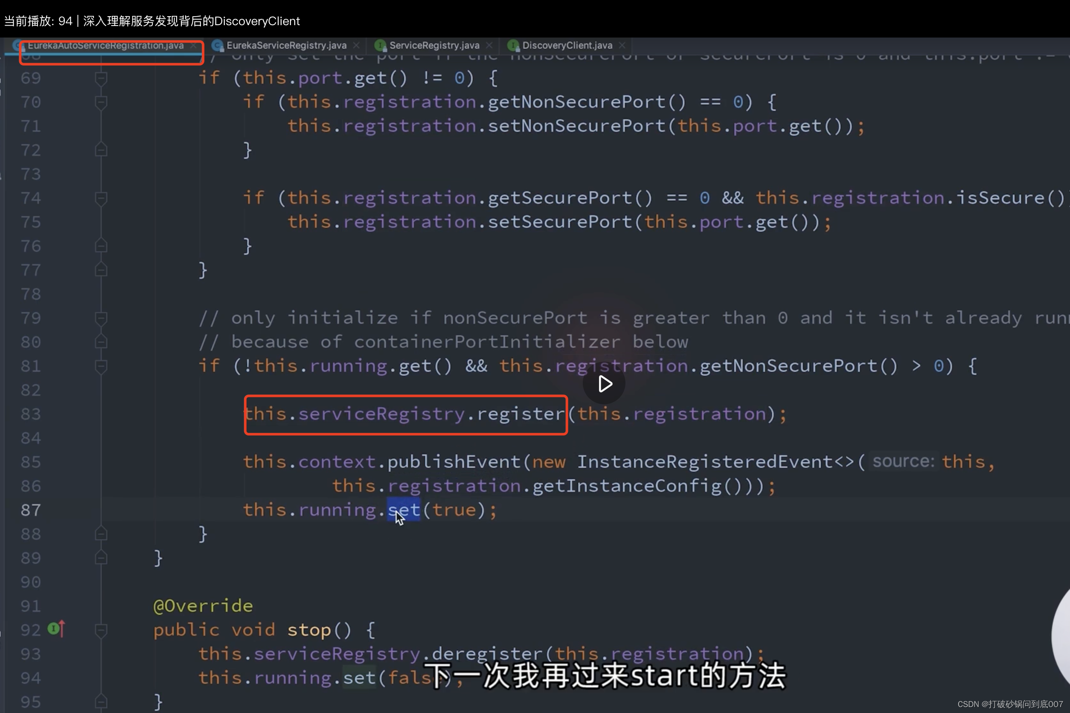Screen dimensions: 1070x713
Task: Click the interface icon on DiscoveryClient.java tab
Action: (513, 46)
